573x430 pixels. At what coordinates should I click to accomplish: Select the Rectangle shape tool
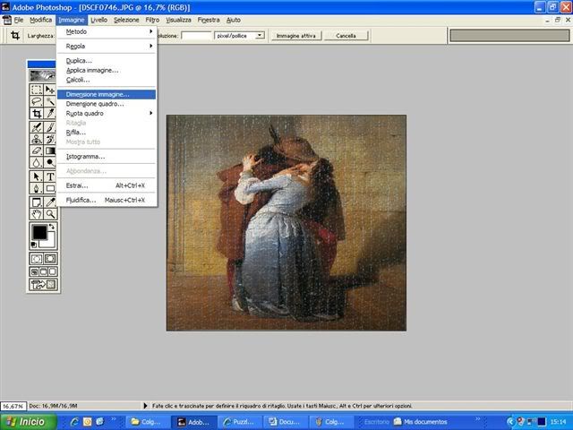(x=50, y=188)
